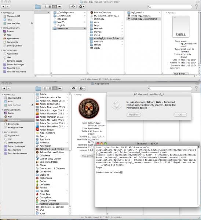Image resolution: width=201 pixels, height=220 pixels.
Task: Collapse APPAREILS section in top Finder sidebar
Action: (1, 13)
